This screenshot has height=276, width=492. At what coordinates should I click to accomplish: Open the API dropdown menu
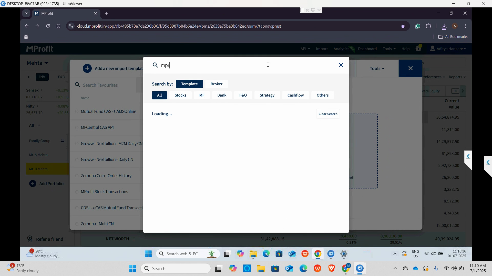pos(305,49)
